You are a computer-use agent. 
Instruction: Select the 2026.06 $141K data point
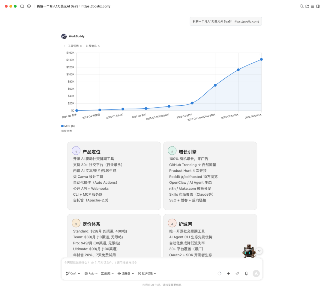(x=261, y=59)
